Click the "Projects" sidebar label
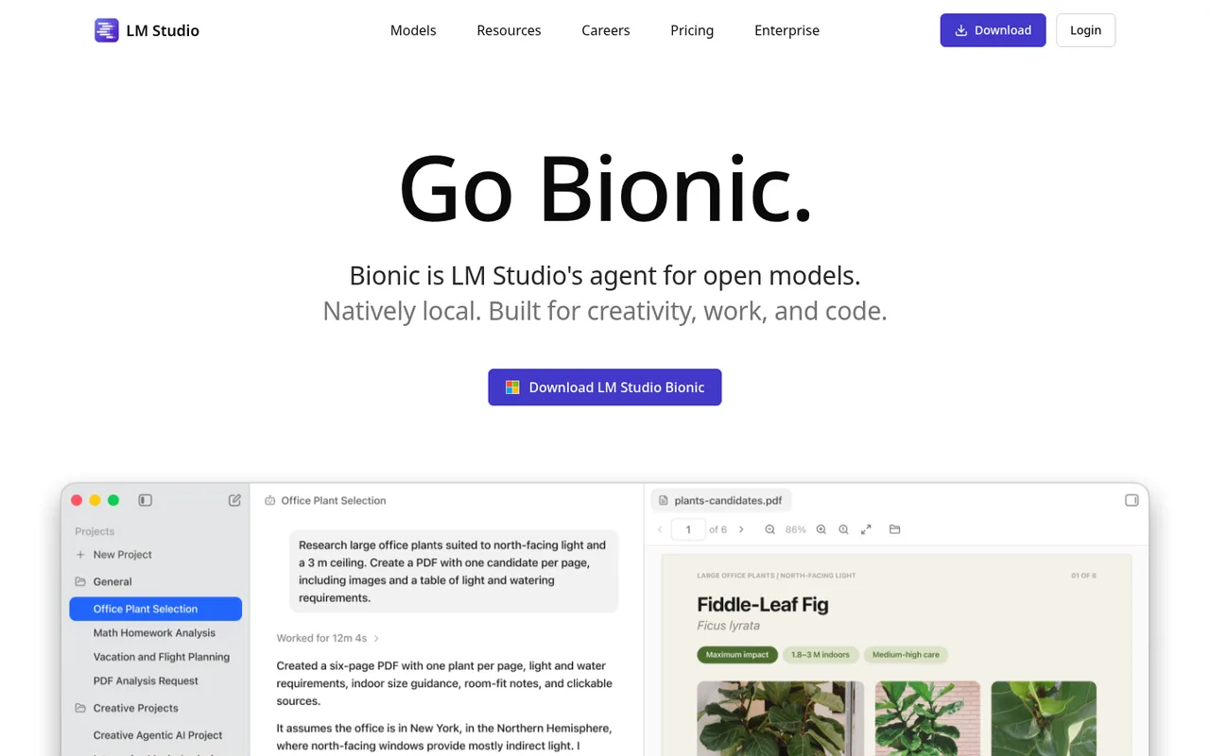 (95, 531)
